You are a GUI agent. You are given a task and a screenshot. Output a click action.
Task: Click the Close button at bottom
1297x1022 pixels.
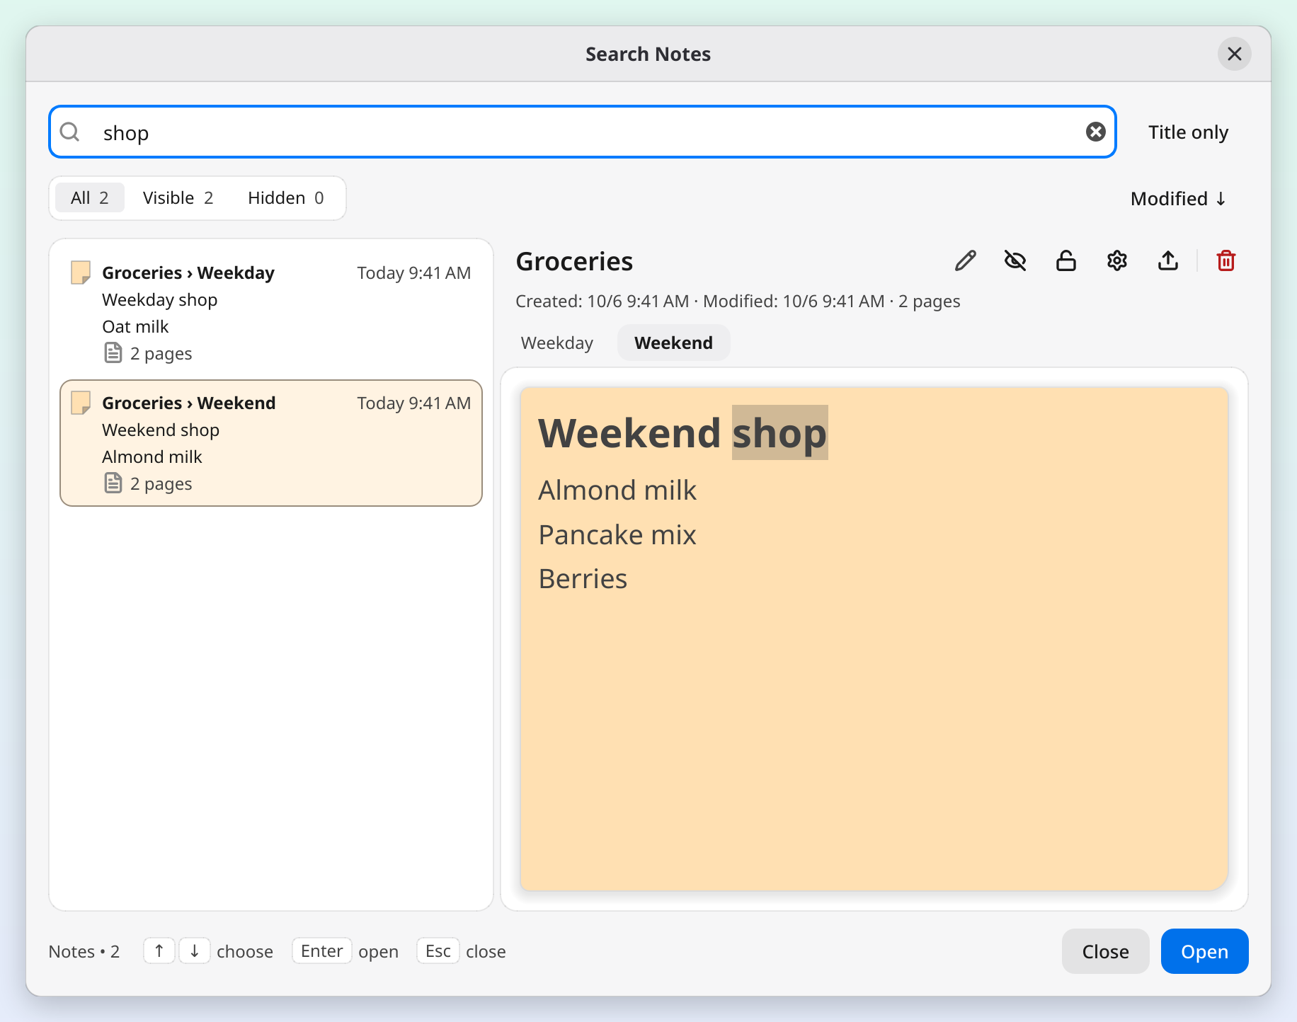[x=1105, y=951]
